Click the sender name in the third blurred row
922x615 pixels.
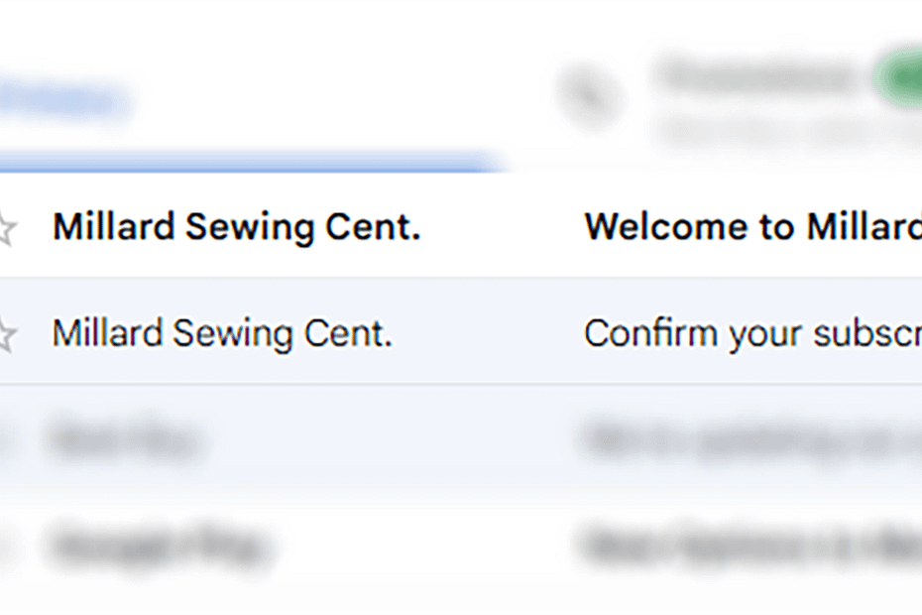124,438
